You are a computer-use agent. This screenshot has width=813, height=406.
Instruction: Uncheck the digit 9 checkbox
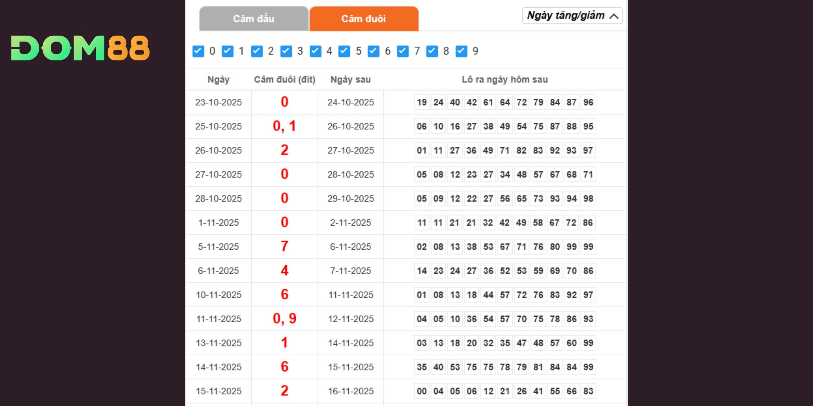coord(461,51)
